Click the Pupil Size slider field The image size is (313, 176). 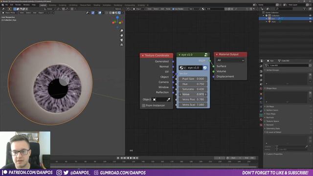[x=193, y=79]
